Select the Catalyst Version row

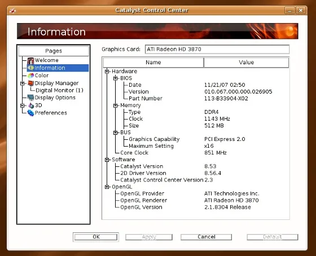pyautogui.click(x=196, y=166)
